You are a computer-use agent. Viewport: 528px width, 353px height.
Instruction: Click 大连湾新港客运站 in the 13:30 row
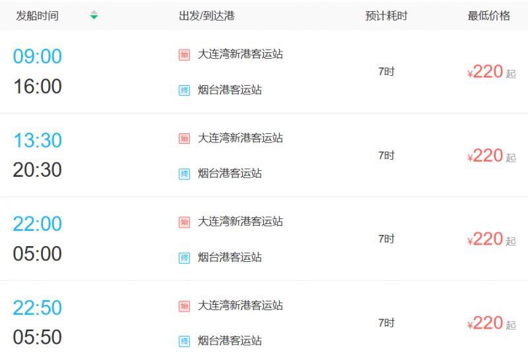point(240,138)
